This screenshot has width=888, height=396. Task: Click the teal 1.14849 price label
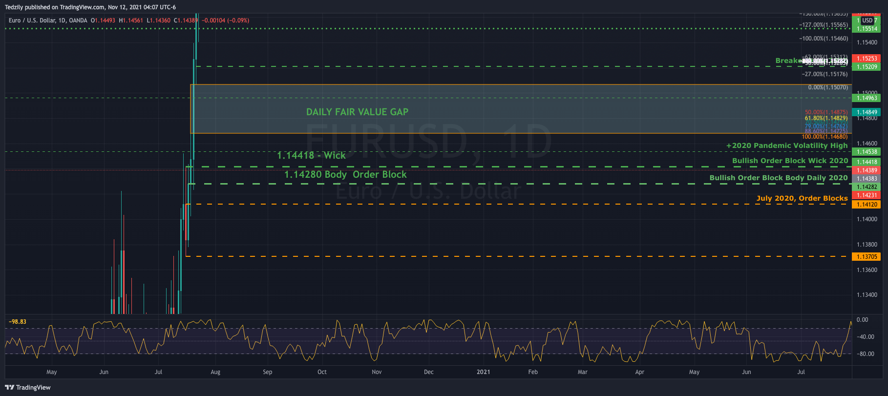tap(866, 112)
